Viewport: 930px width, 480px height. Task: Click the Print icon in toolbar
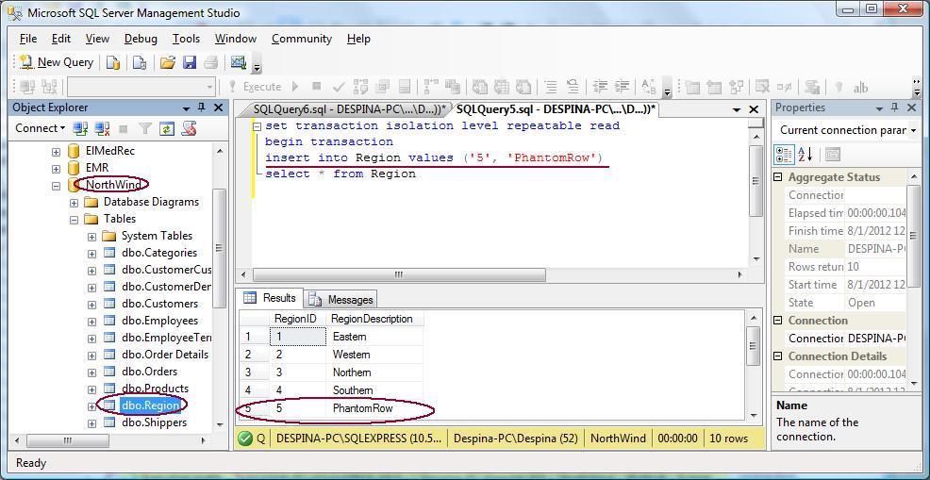pyautogui.click(x=211, y=62)
